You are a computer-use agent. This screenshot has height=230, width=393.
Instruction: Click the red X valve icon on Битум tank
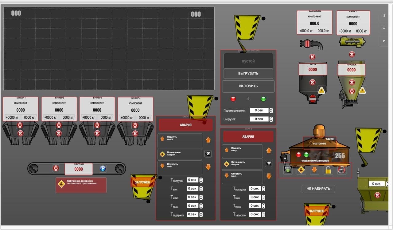(x=312, y=82)
